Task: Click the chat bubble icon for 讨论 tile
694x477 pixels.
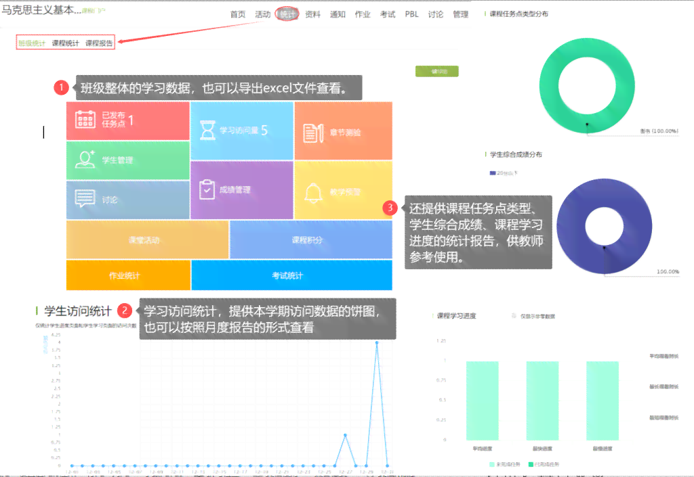Action: coord(85,199)
